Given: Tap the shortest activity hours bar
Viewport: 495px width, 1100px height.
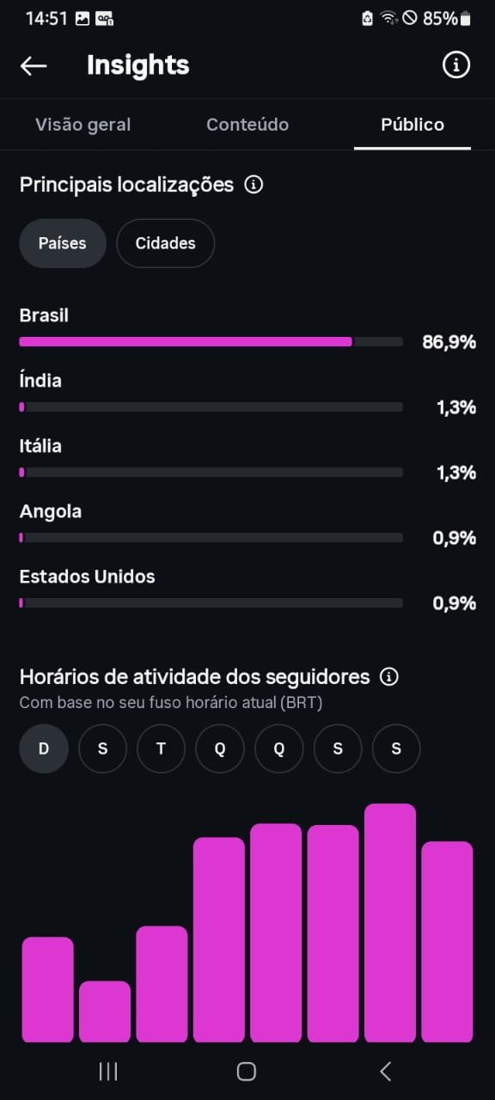Looking at the screenshot, I should (105, 1011).
